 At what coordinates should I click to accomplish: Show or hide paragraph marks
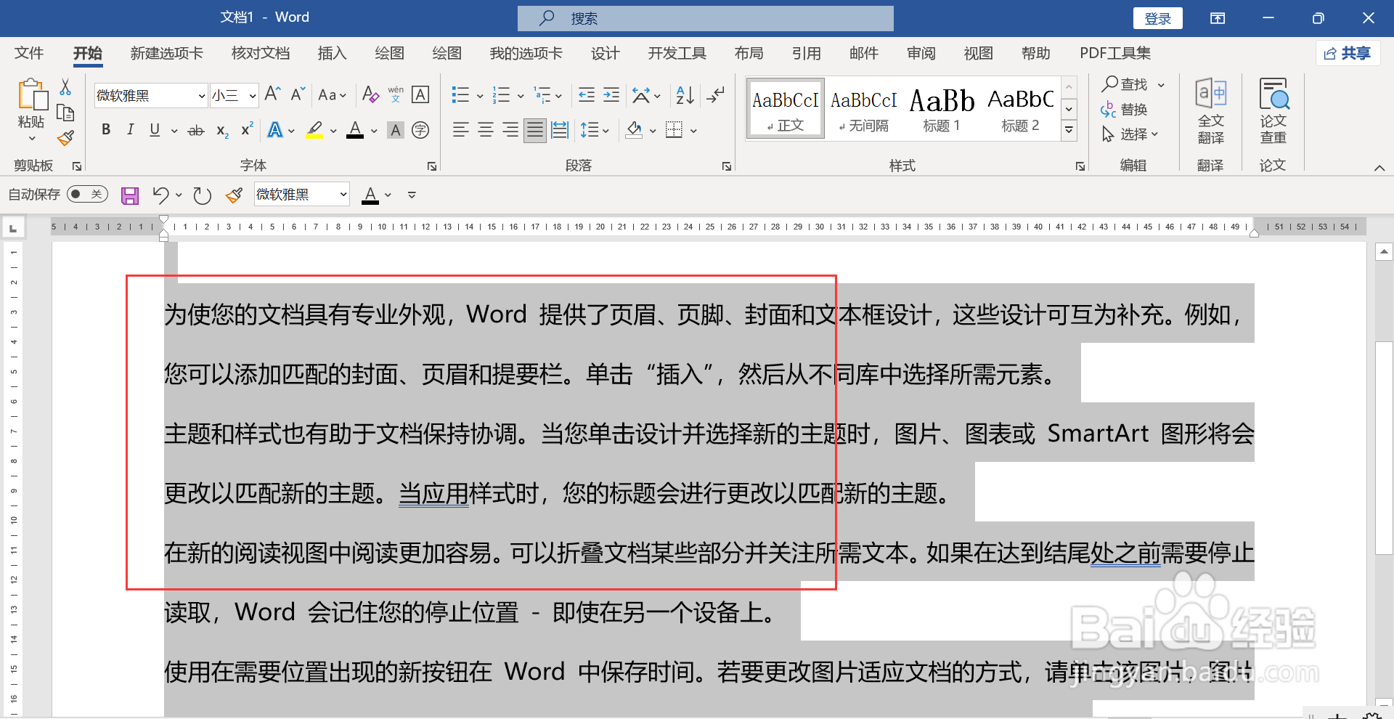[x=716, y=94]
